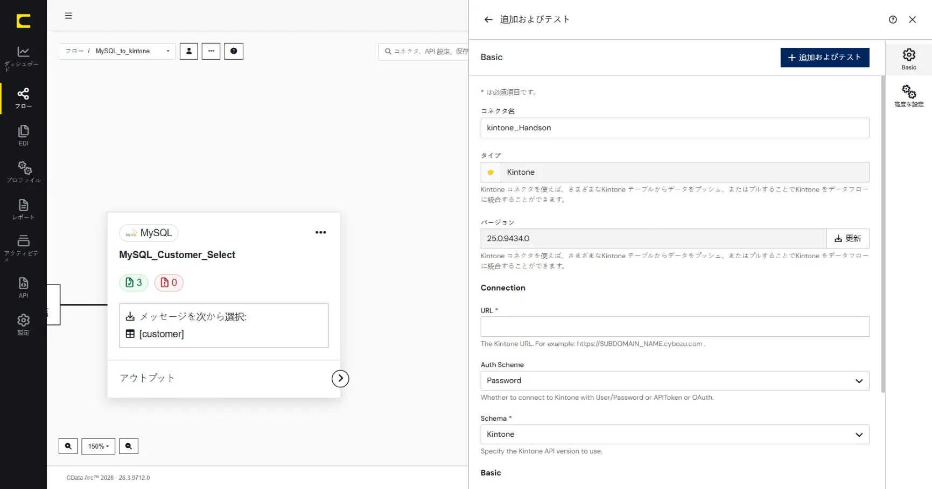Open the Dashboard sidebar section
Image resolution: width=932 pixels, height=489 pixels.
point(23,58)
